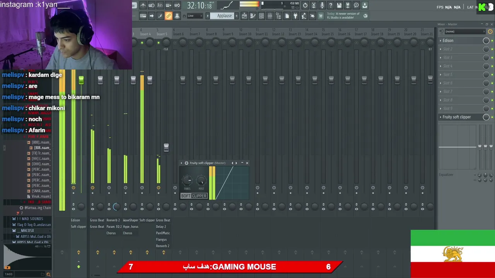Open the plugin picker plug icon
Viewport: 495px width, 278px height.
tap(295, 16)
